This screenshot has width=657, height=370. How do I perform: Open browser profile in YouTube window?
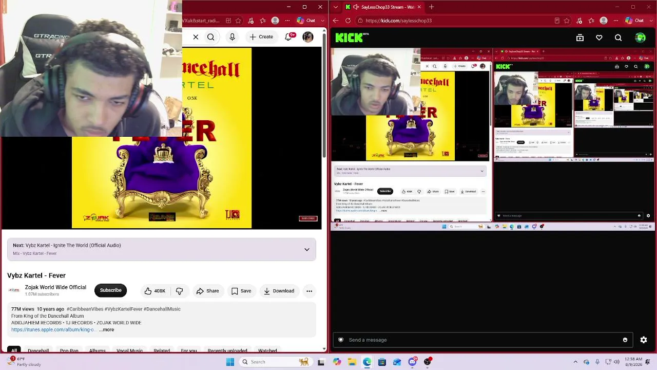point(275,21)
